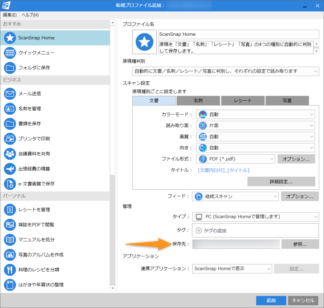Click the description box scroll up arrow

tap(316, 44)
